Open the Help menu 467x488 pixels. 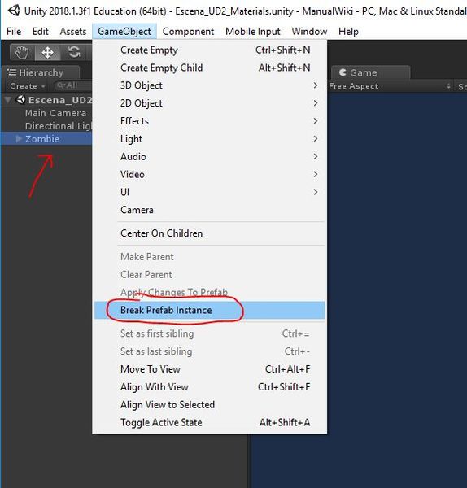tap(348, 32)
